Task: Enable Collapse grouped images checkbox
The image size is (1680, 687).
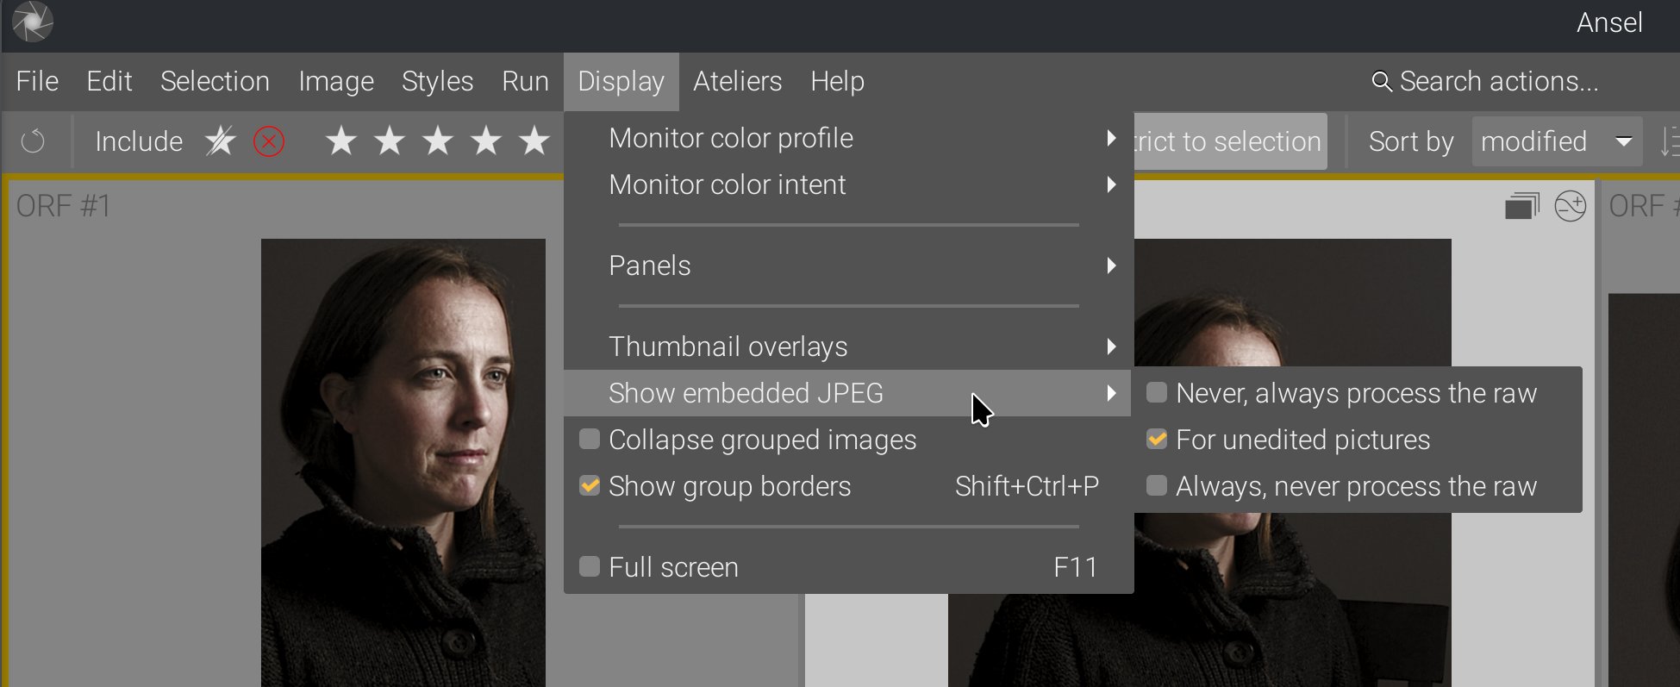Action: [x=590, y=440]
